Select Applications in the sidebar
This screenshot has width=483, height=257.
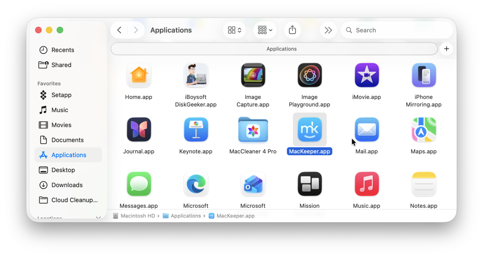68,155
